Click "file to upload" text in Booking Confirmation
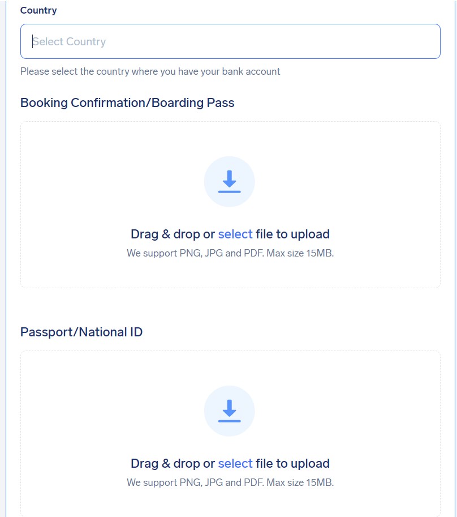This screenshot has height=517, width=457. 293,234
